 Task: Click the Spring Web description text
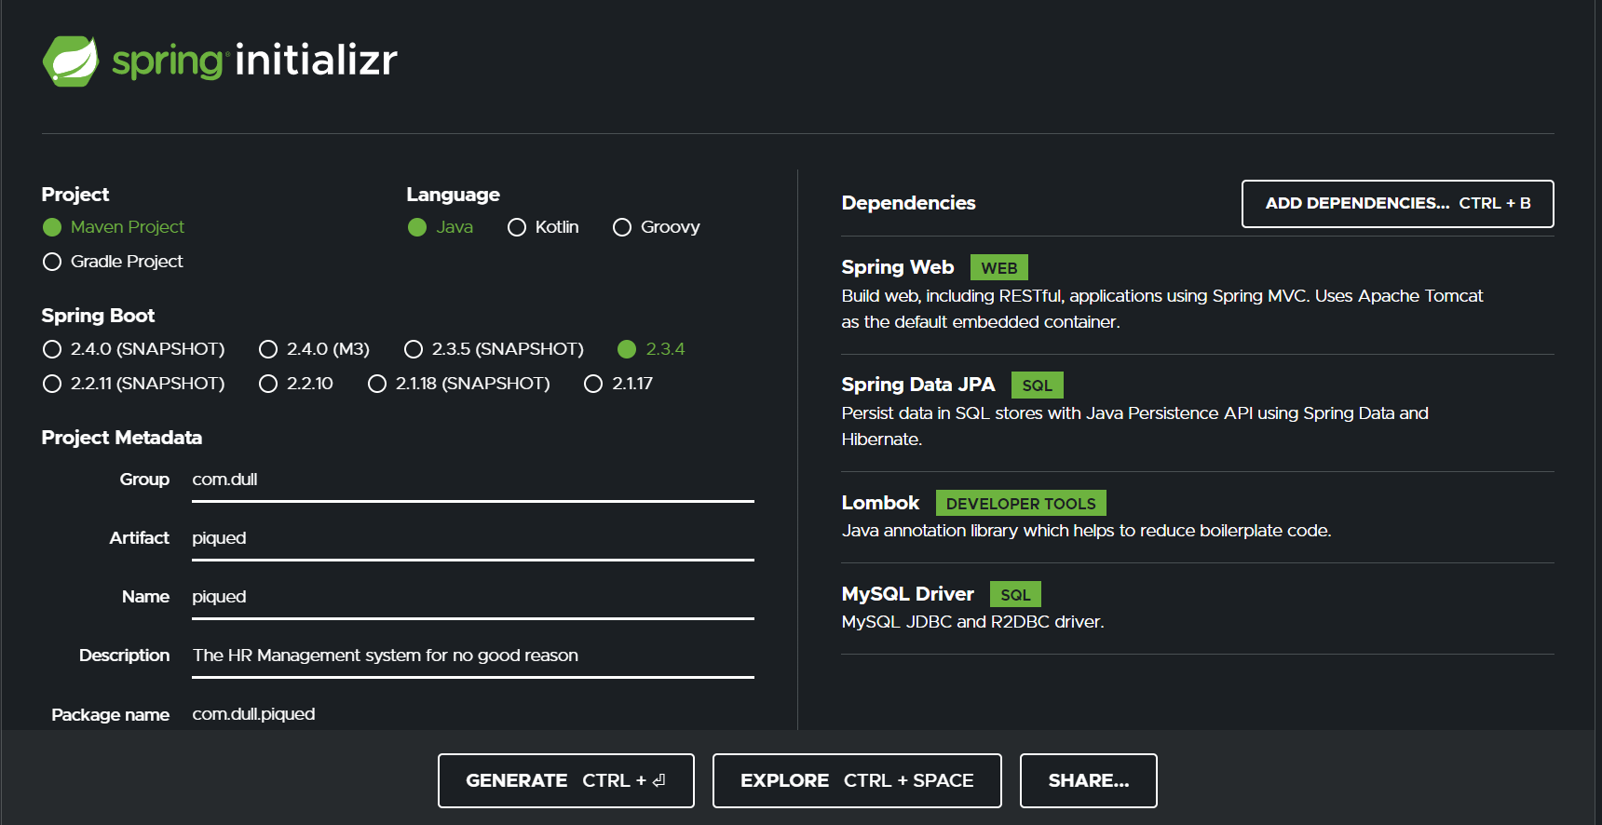pyautogui.click(x=1162, y=309)
